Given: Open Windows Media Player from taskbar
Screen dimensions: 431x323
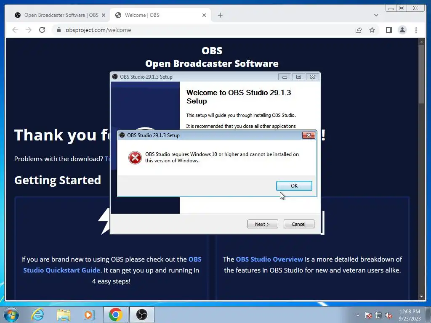Looking at the screenshot, I should coord(89,315).
